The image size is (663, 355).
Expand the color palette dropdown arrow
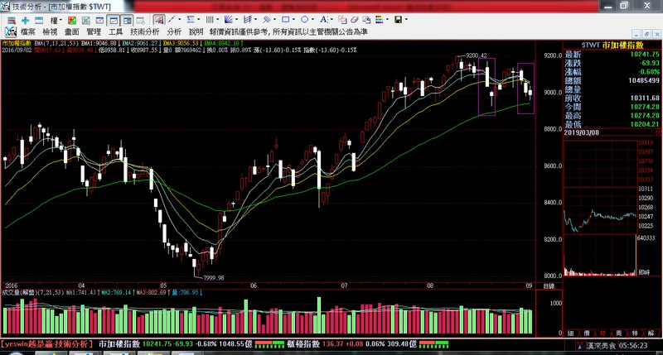pos(387,19)
